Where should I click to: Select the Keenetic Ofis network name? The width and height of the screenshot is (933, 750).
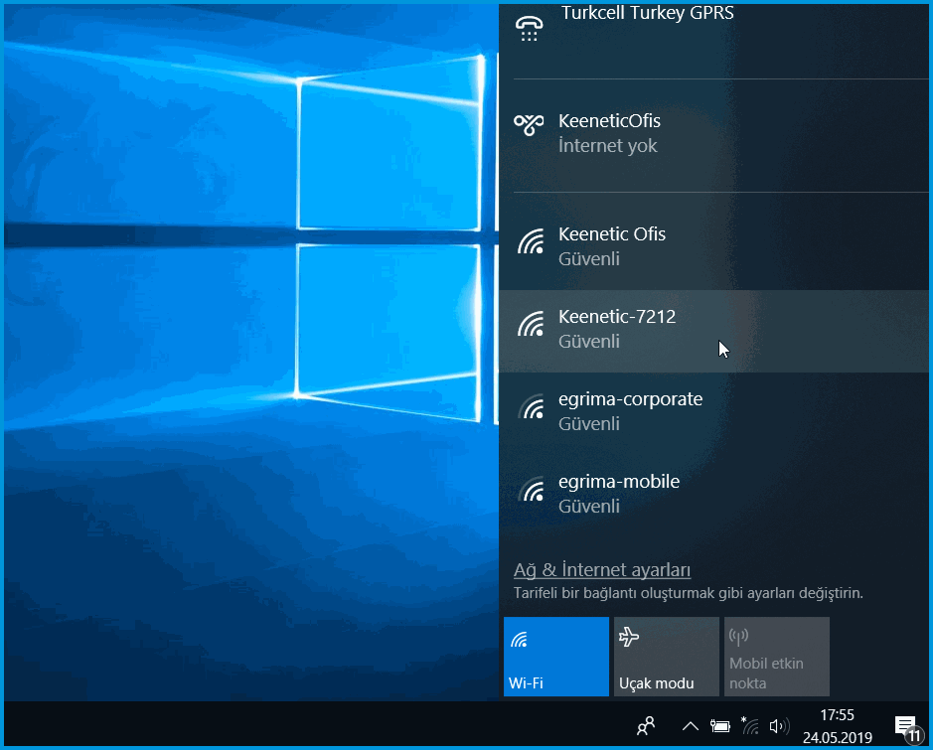coord(612,234)
